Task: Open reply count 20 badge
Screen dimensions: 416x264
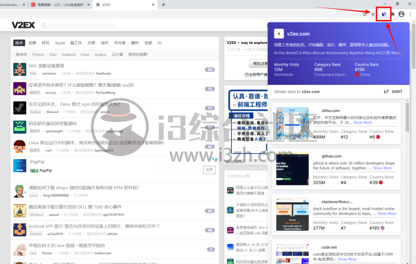Action: 210,211
